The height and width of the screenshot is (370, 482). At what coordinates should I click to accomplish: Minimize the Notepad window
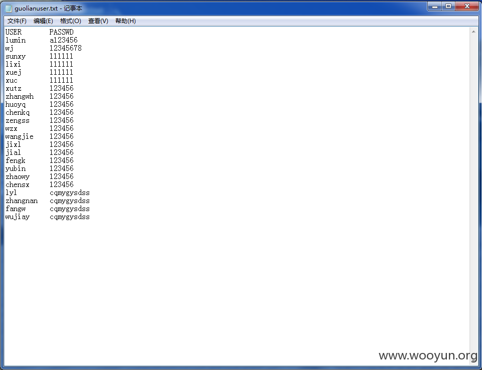(435, 6)
